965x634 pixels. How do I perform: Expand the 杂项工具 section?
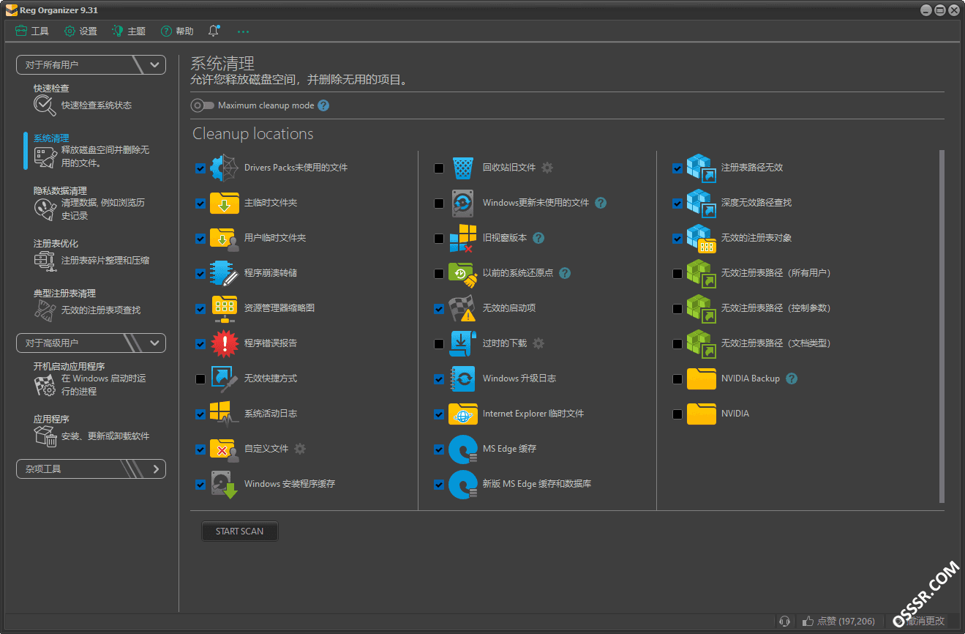91,469
